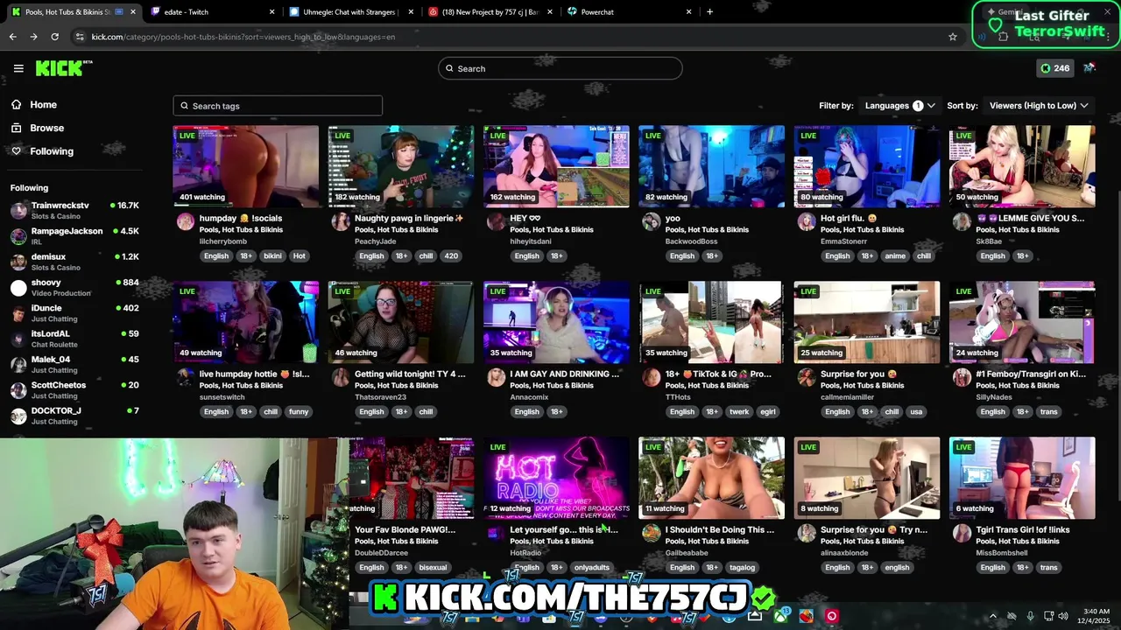Click the Following heart icon
Screen dimensions: 1121x630
coord(16,151)
